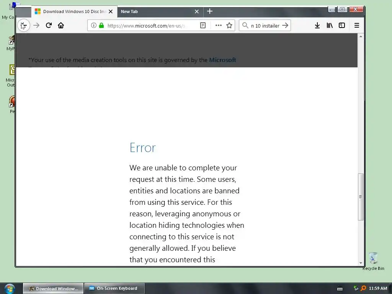The image size is (392, 294).
Task: Submit the search with the arrow button
Action: point(285,26)
